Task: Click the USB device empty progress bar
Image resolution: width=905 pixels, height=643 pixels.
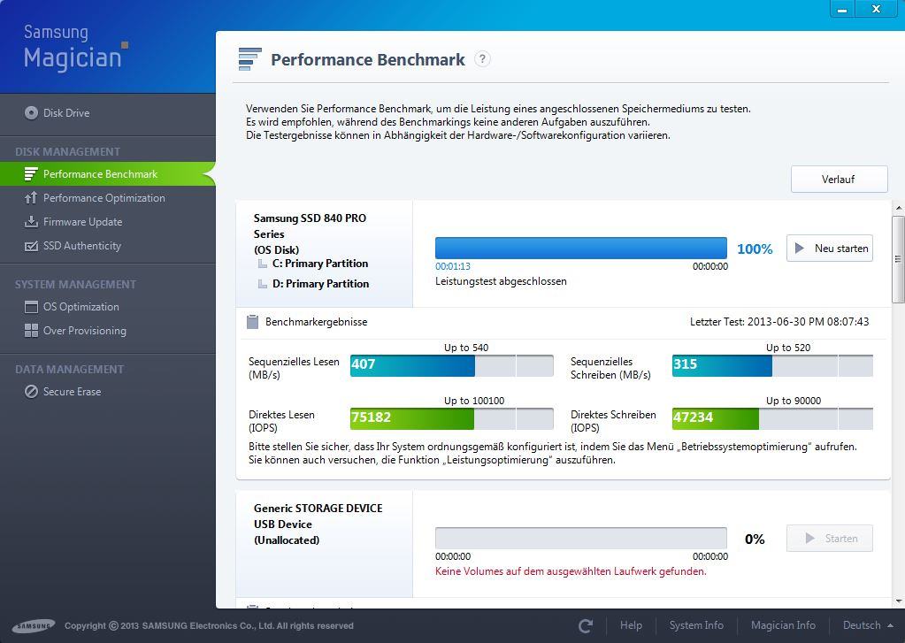Action: click(580, 538)
